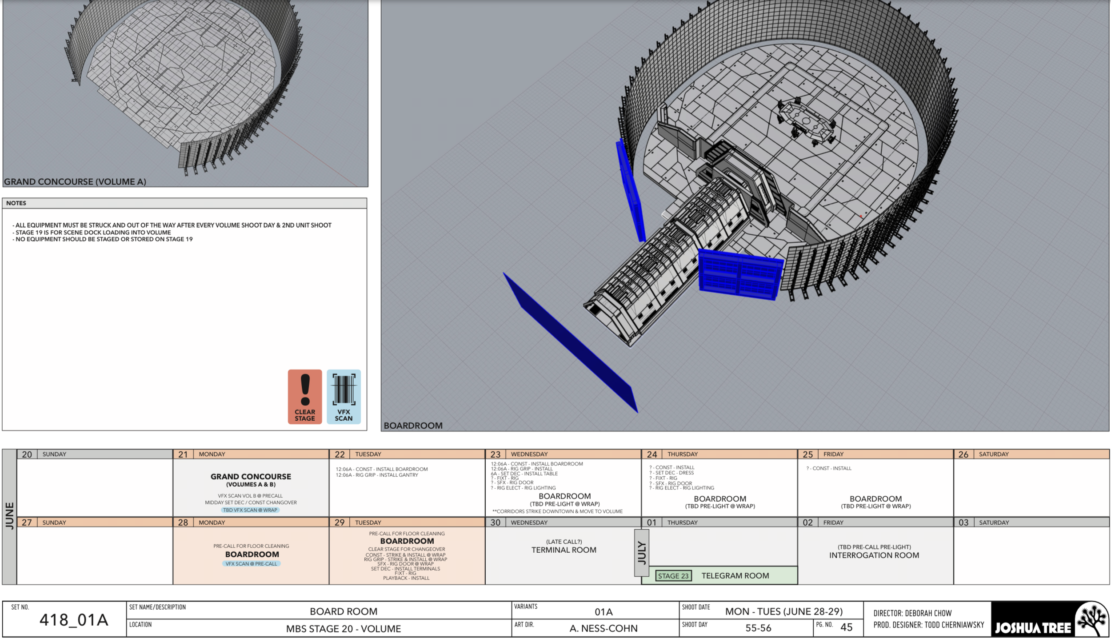
Task: Click the TBD VFX Scan @ Wrap tag
Action: point(250,510)
